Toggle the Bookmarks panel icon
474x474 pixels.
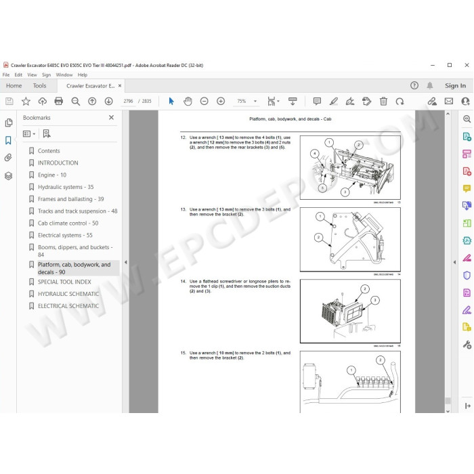click(8, 140)
